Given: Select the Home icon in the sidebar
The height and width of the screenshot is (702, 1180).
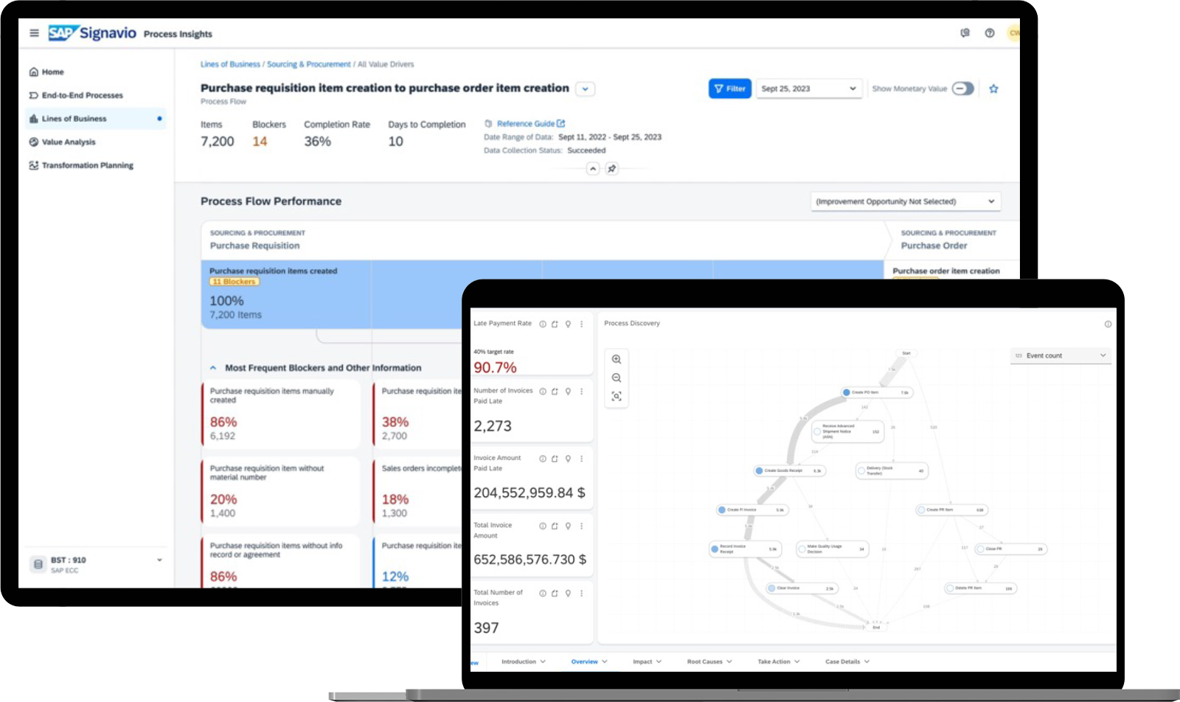Looking at the screenshot, I should click(34, 72).
